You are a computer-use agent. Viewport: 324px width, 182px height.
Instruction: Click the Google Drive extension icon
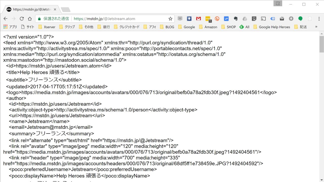[x=245, y=19]
